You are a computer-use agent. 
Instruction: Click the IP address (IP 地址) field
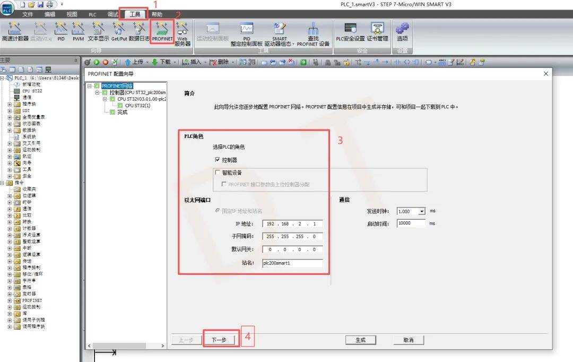(x=292, y=224)
